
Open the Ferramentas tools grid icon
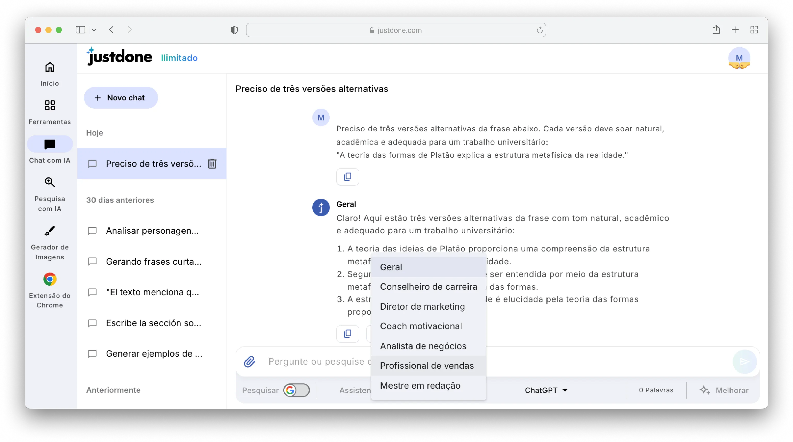point(50,106)
